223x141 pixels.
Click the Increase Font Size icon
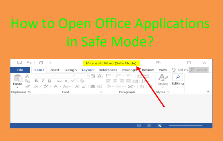pos(77,86)
